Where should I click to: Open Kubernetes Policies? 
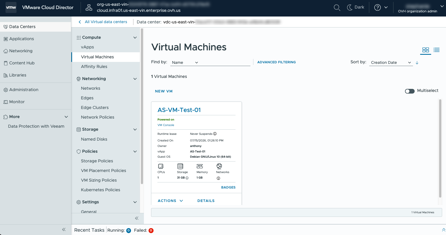pyautogui.click(x=100, y=190)
